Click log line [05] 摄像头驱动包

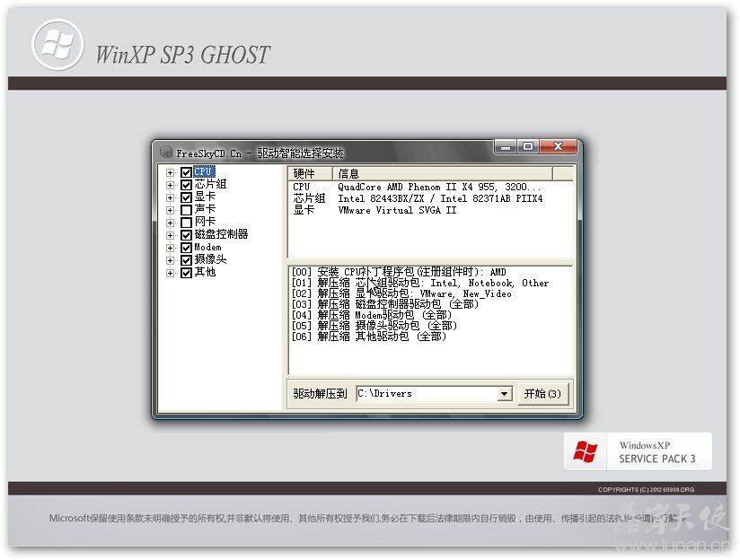pos(374,326)
